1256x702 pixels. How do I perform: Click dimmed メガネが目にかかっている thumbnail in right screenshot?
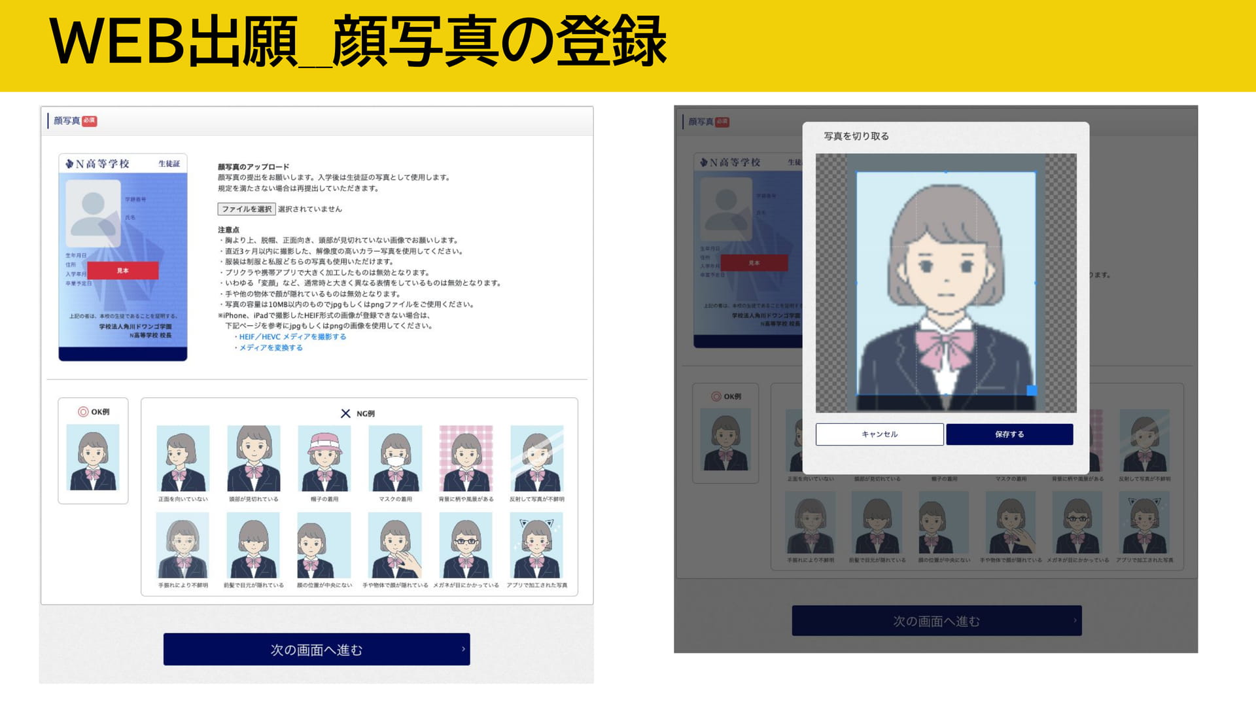(x=1077, y=523)
